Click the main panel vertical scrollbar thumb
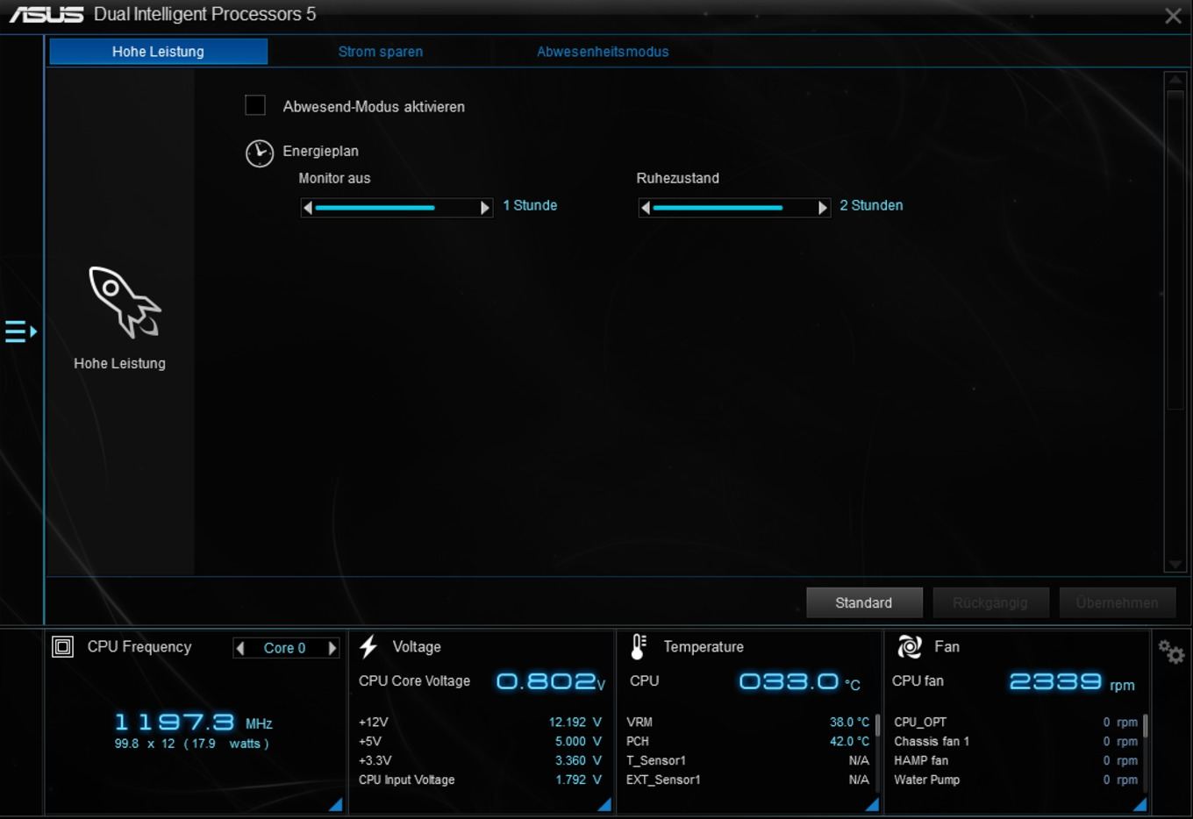The image size is (1193, 819). point(1175,249)
